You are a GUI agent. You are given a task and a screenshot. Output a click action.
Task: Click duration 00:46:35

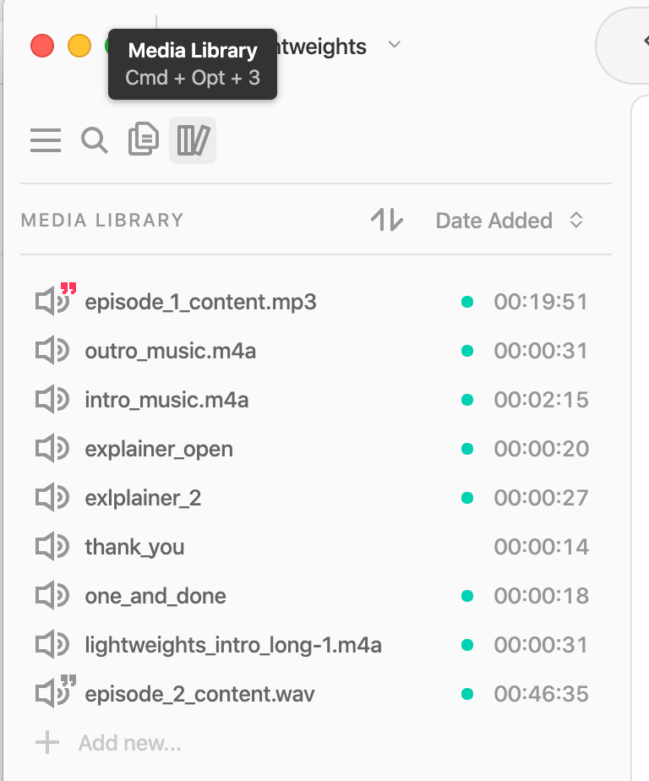(541, 694)
